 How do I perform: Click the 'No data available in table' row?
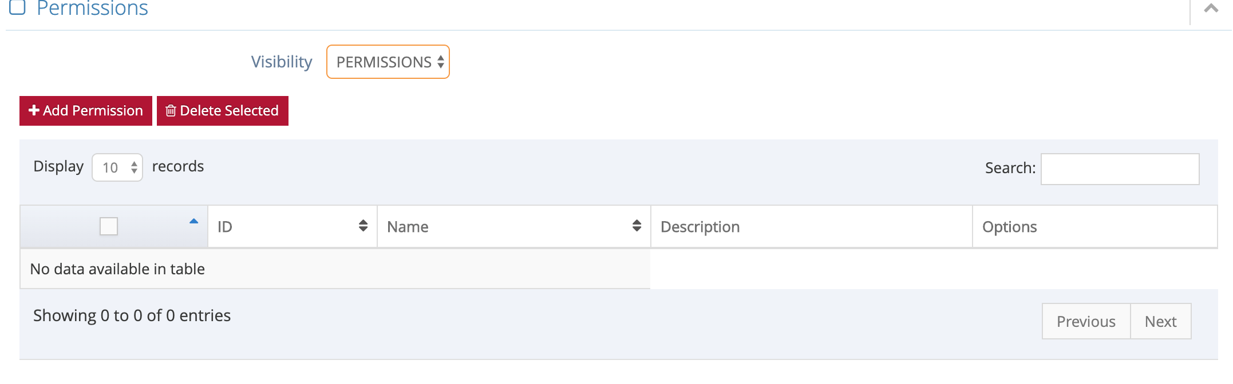117,269
